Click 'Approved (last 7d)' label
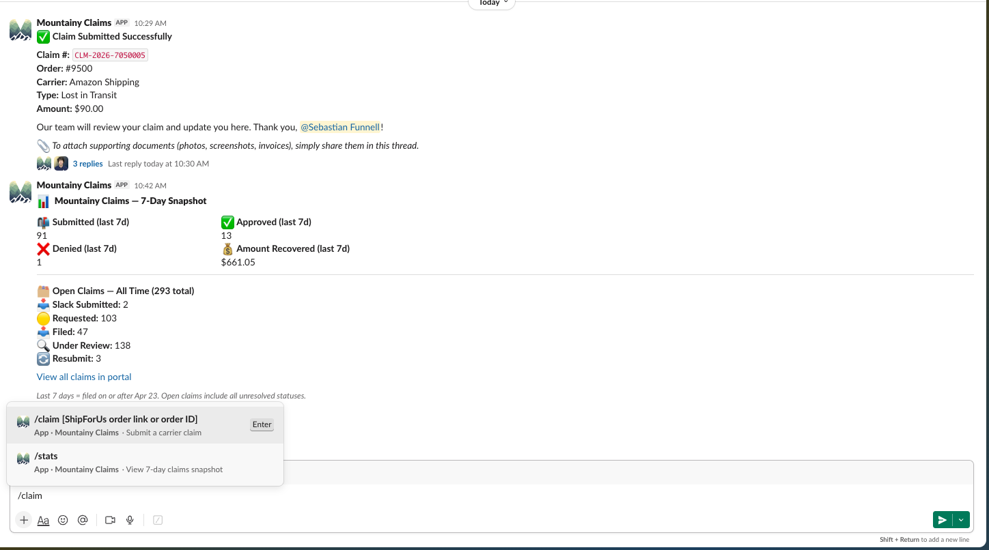989x550 pixels. pyautogui.click(x=274, y=222)
